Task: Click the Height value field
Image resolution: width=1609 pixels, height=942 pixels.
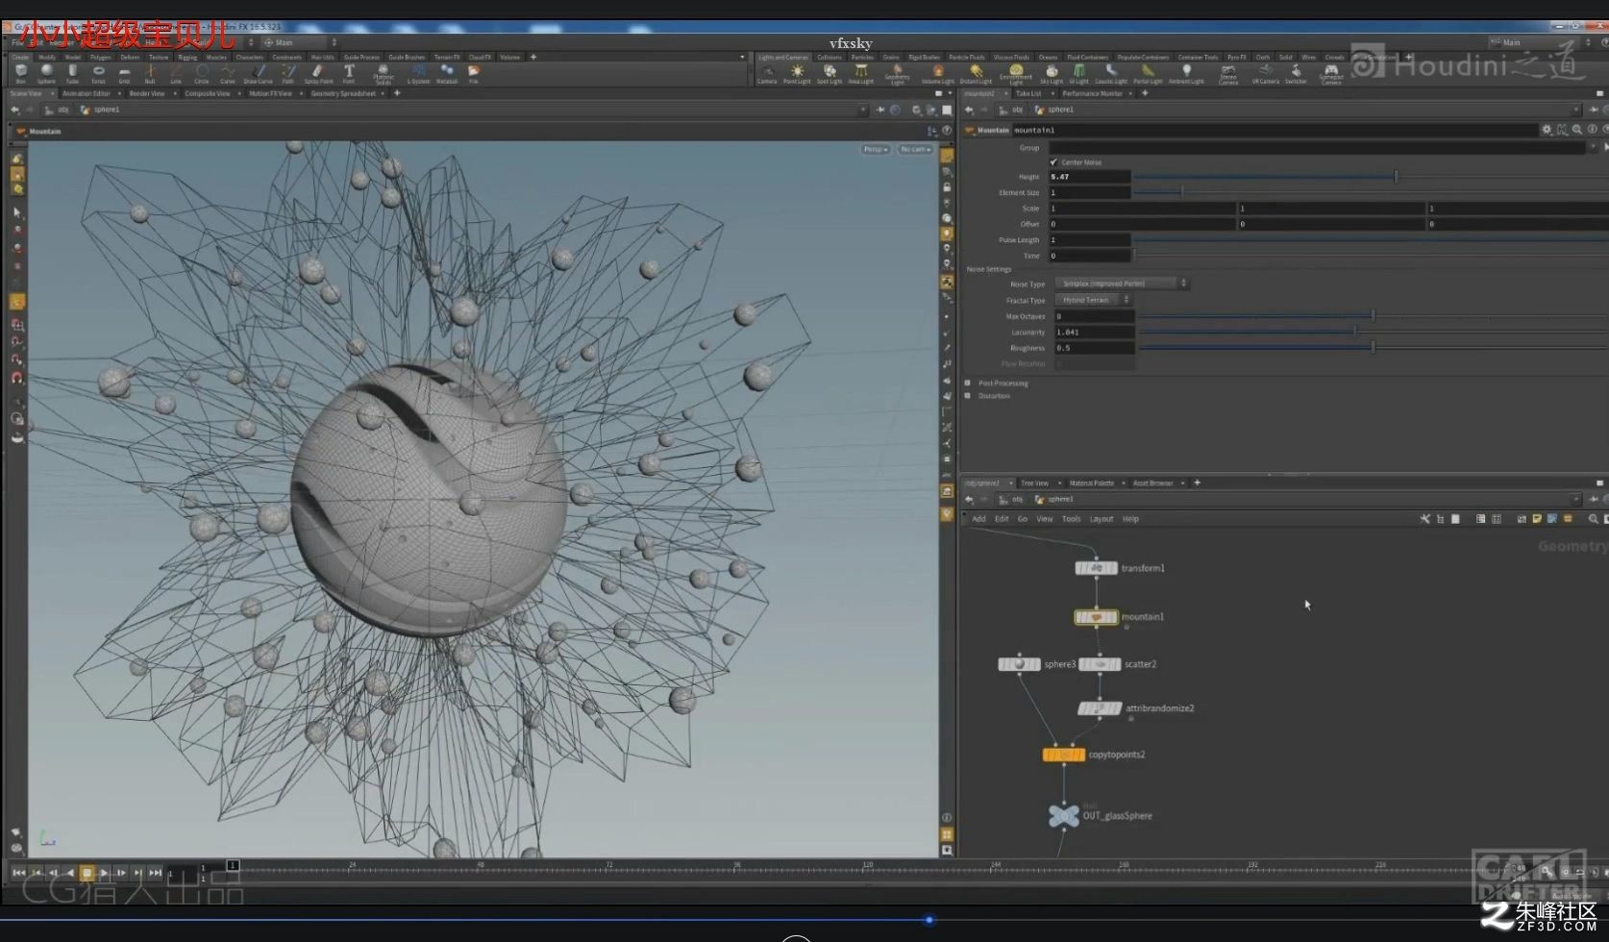Action: click(1090, 177)
